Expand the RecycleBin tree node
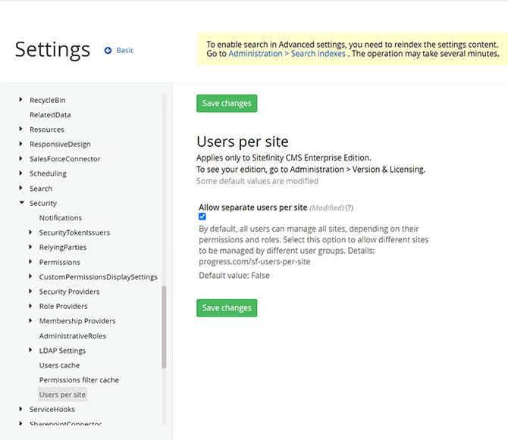 click(x=21, y=100)
